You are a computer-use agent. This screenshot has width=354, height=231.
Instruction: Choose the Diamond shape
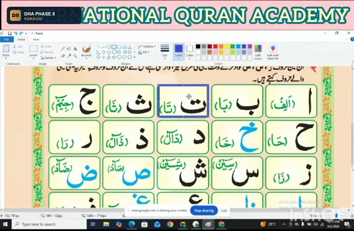(x=104, y=52)
